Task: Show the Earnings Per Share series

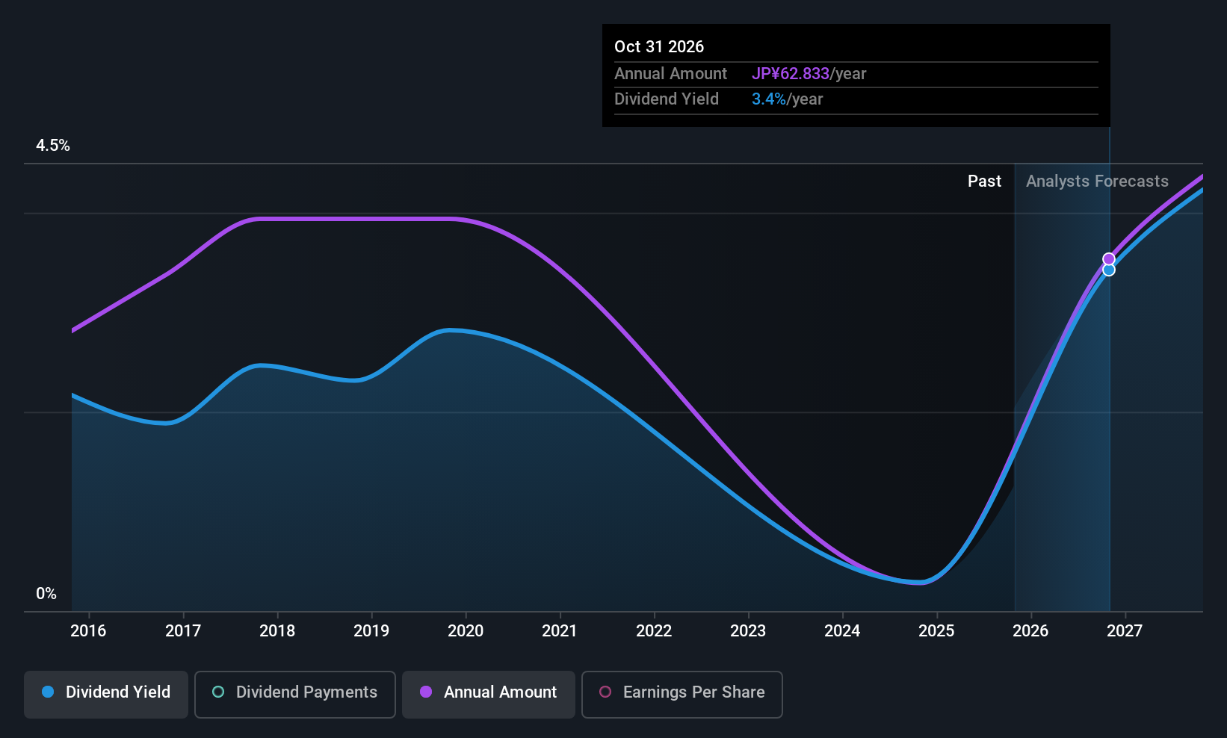Action: click(682, 694)
